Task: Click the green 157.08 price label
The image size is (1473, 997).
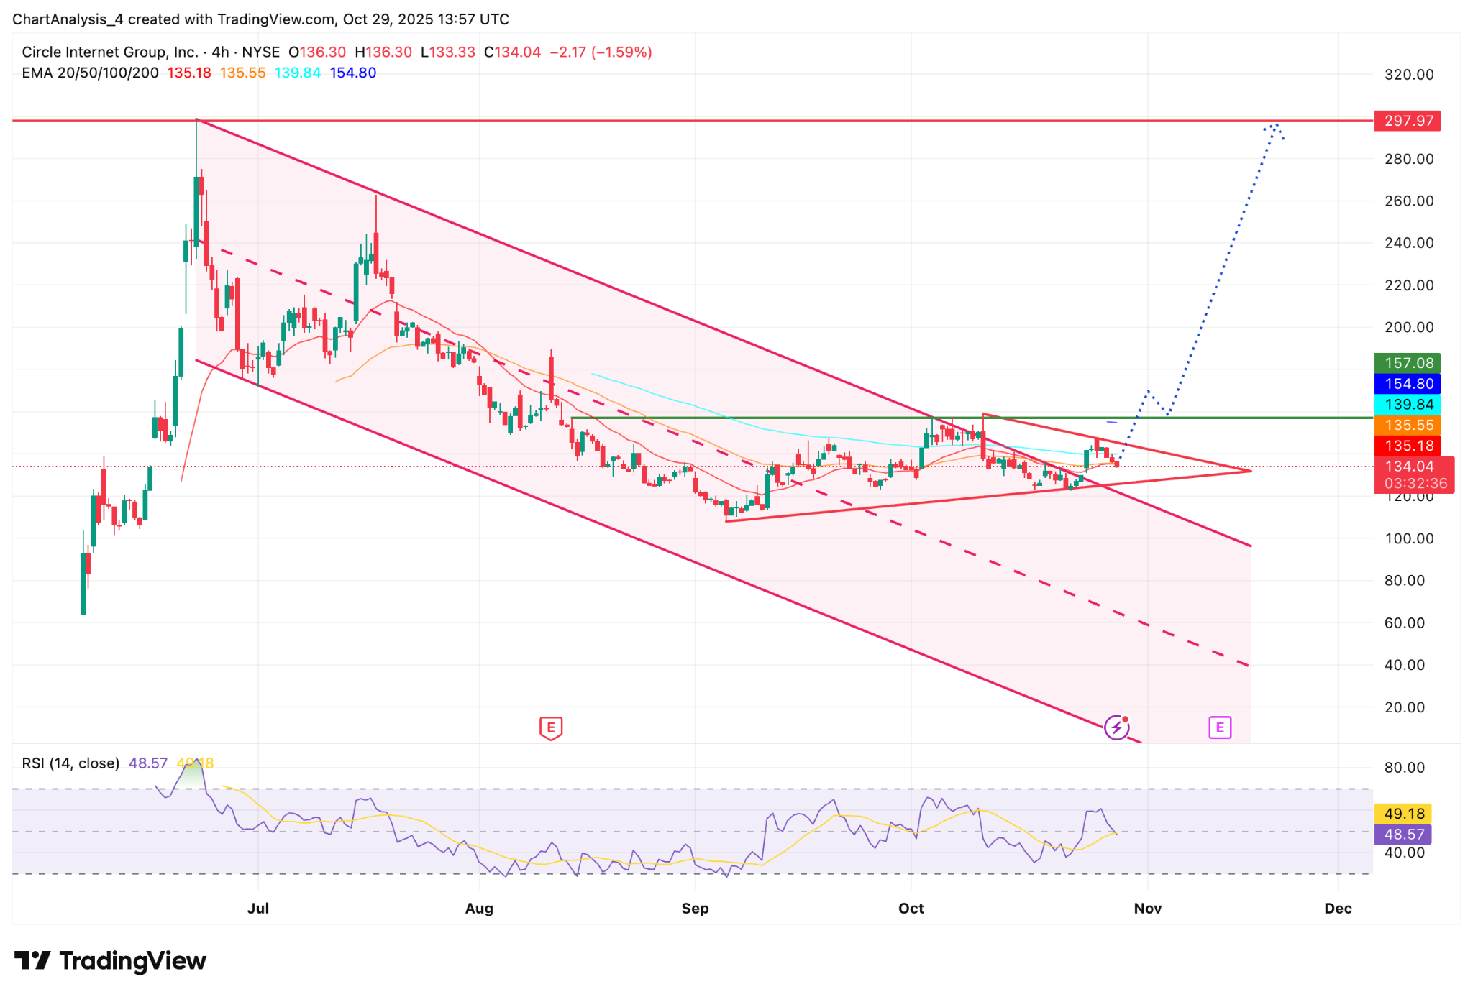Action: pyautogui.click(x=1408, y=363)
